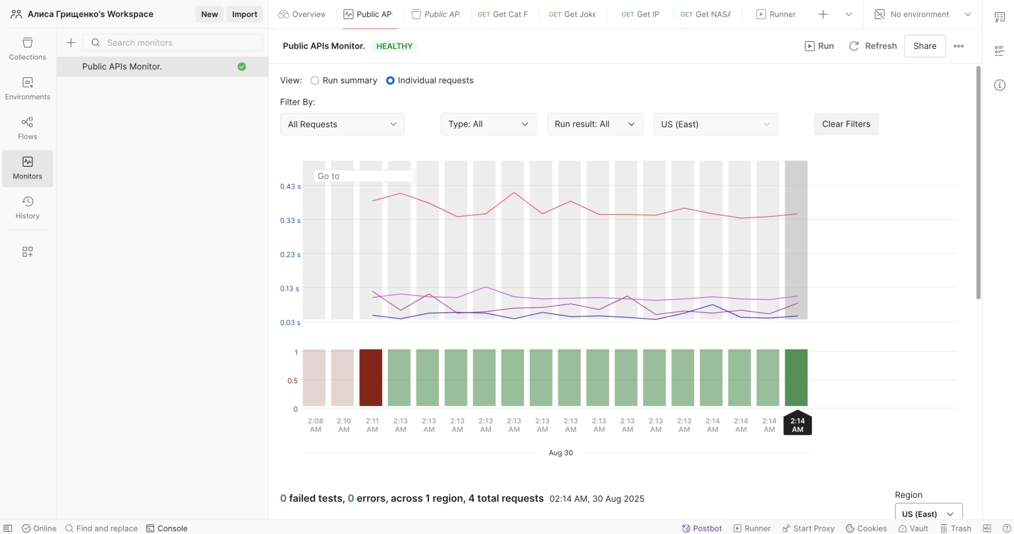Select the Monitors sidebar section
This screenshot has height=534, width=1014.
(x=27, y=168)
